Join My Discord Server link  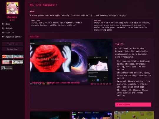(x=12, y=37)
